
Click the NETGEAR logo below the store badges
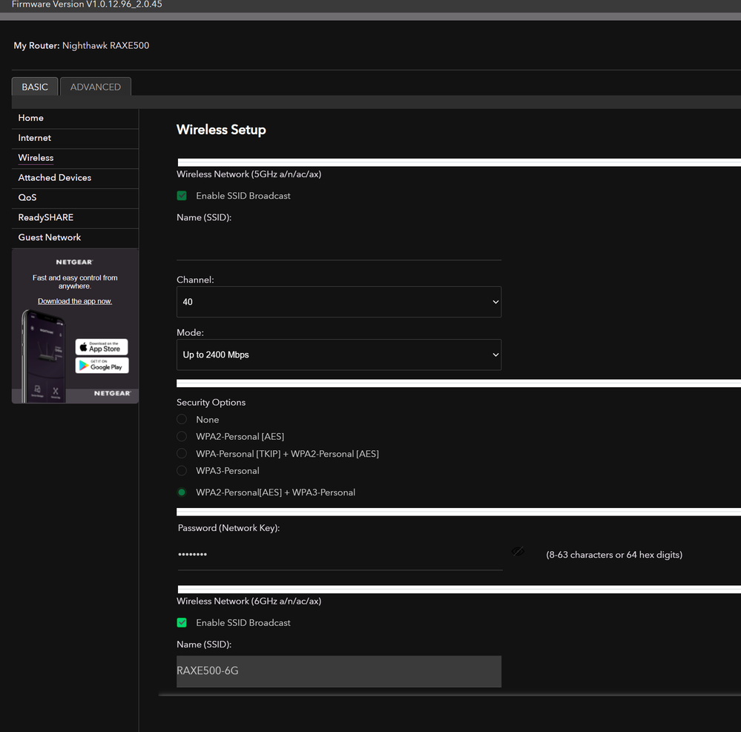point(113,393)
